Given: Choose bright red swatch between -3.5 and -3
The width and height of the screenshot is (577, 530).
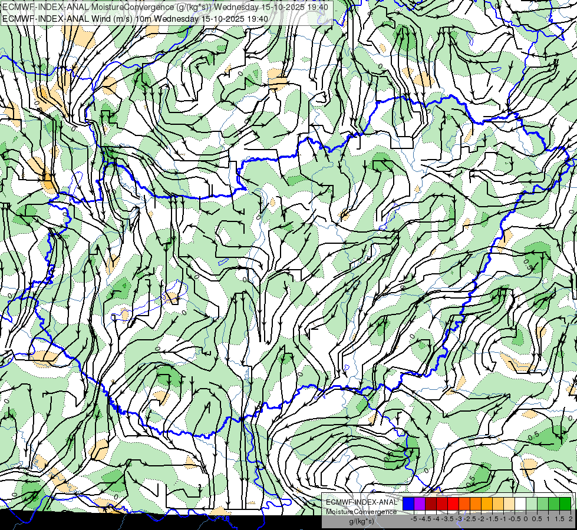Looking at the screenshot, I should [453, 503].
